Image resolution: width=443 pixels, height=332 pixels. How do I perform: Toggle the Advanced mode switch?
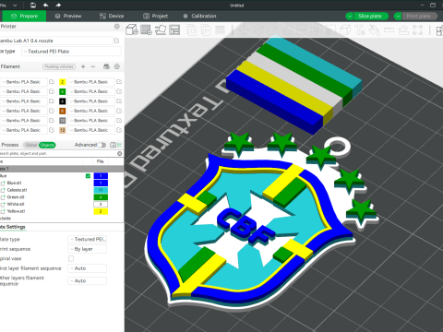point(102,145)
